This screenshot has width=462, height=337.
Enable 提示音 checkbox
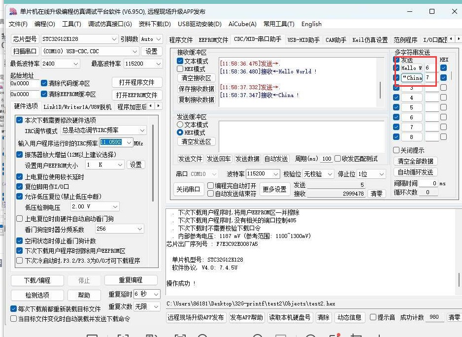click(x=373, y=317)
